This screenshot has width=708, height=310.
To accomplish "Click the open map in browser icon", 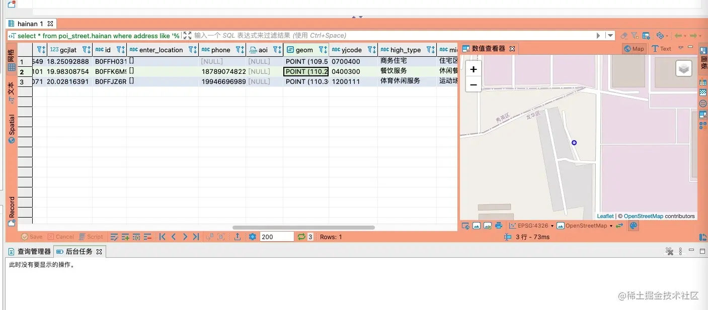I will click(x=465, y=226).
